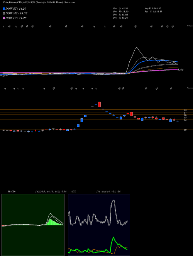This screenshot has width=193, height=256.
Task: Open the MACD histogram chart panel
Action: click(x=33, y=225)
